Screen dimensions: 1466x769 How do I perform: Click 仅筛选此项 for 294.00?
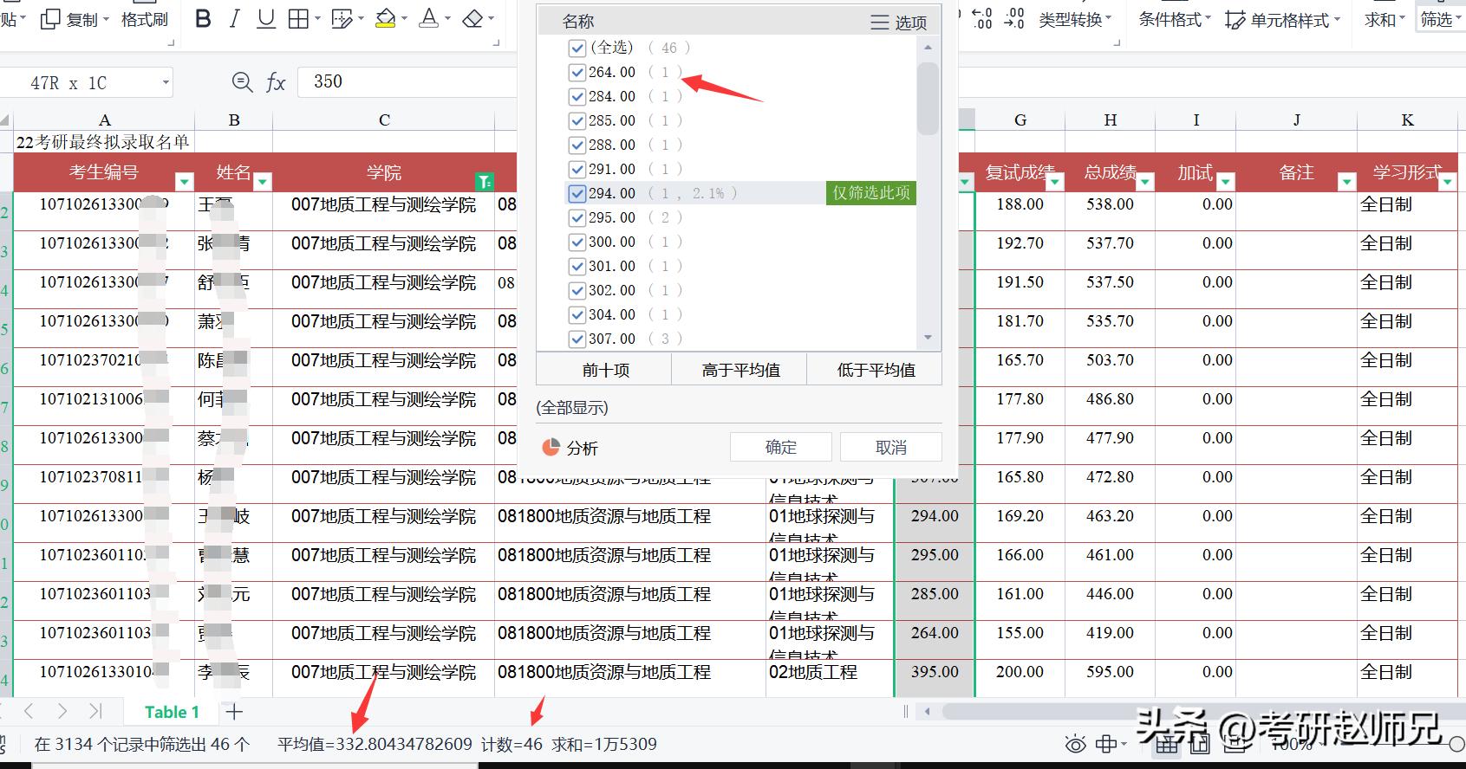pyautogui.click(x=871, y=193)
